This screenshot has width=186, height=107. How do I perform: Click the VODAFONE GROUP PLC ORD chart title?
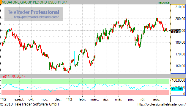tap(34, 2)
